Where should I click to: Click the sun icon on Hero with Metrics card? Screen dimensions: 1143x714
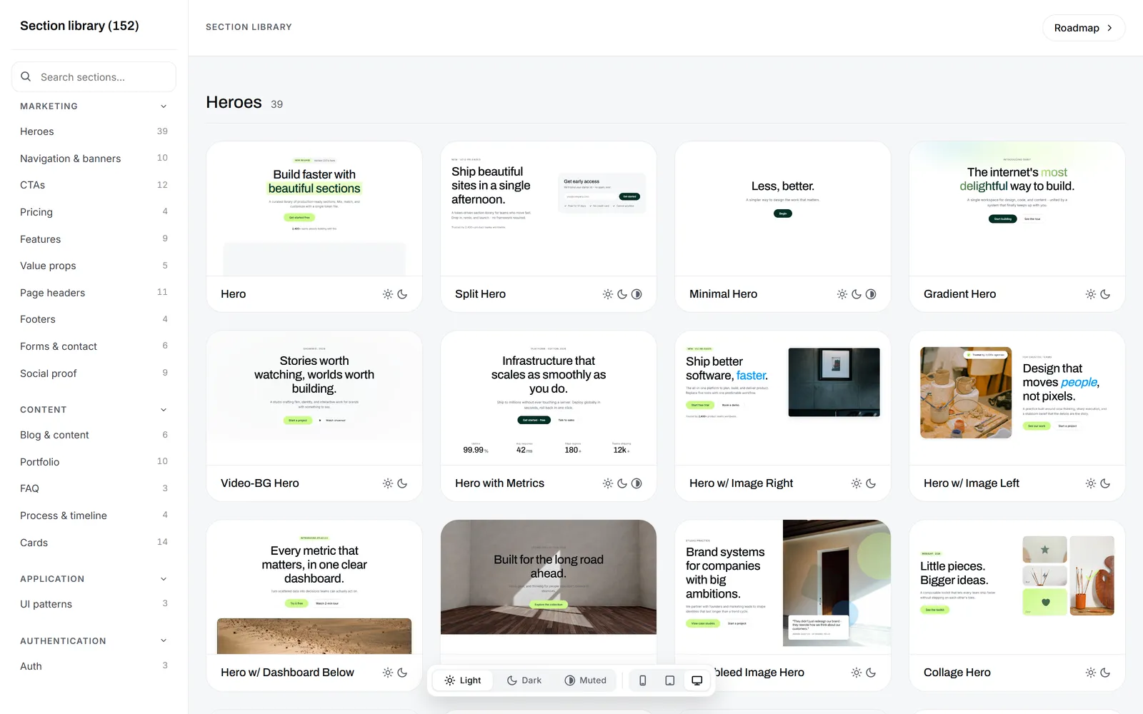point(608,483)
